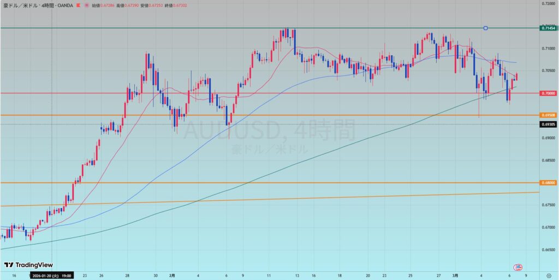Click the 0.71454 price label
This screenshot has height=280, width=559.
(548, 28)
